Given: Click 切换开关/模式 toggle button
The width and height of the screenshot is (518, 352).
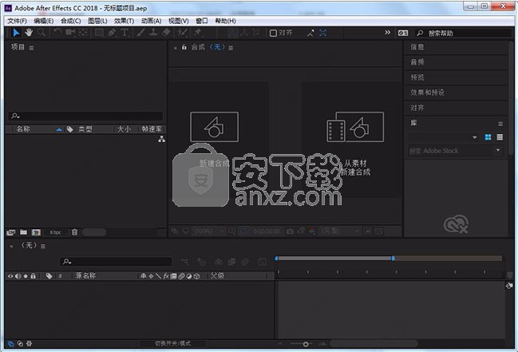Looking at the screenshot, I should [172, 344].
